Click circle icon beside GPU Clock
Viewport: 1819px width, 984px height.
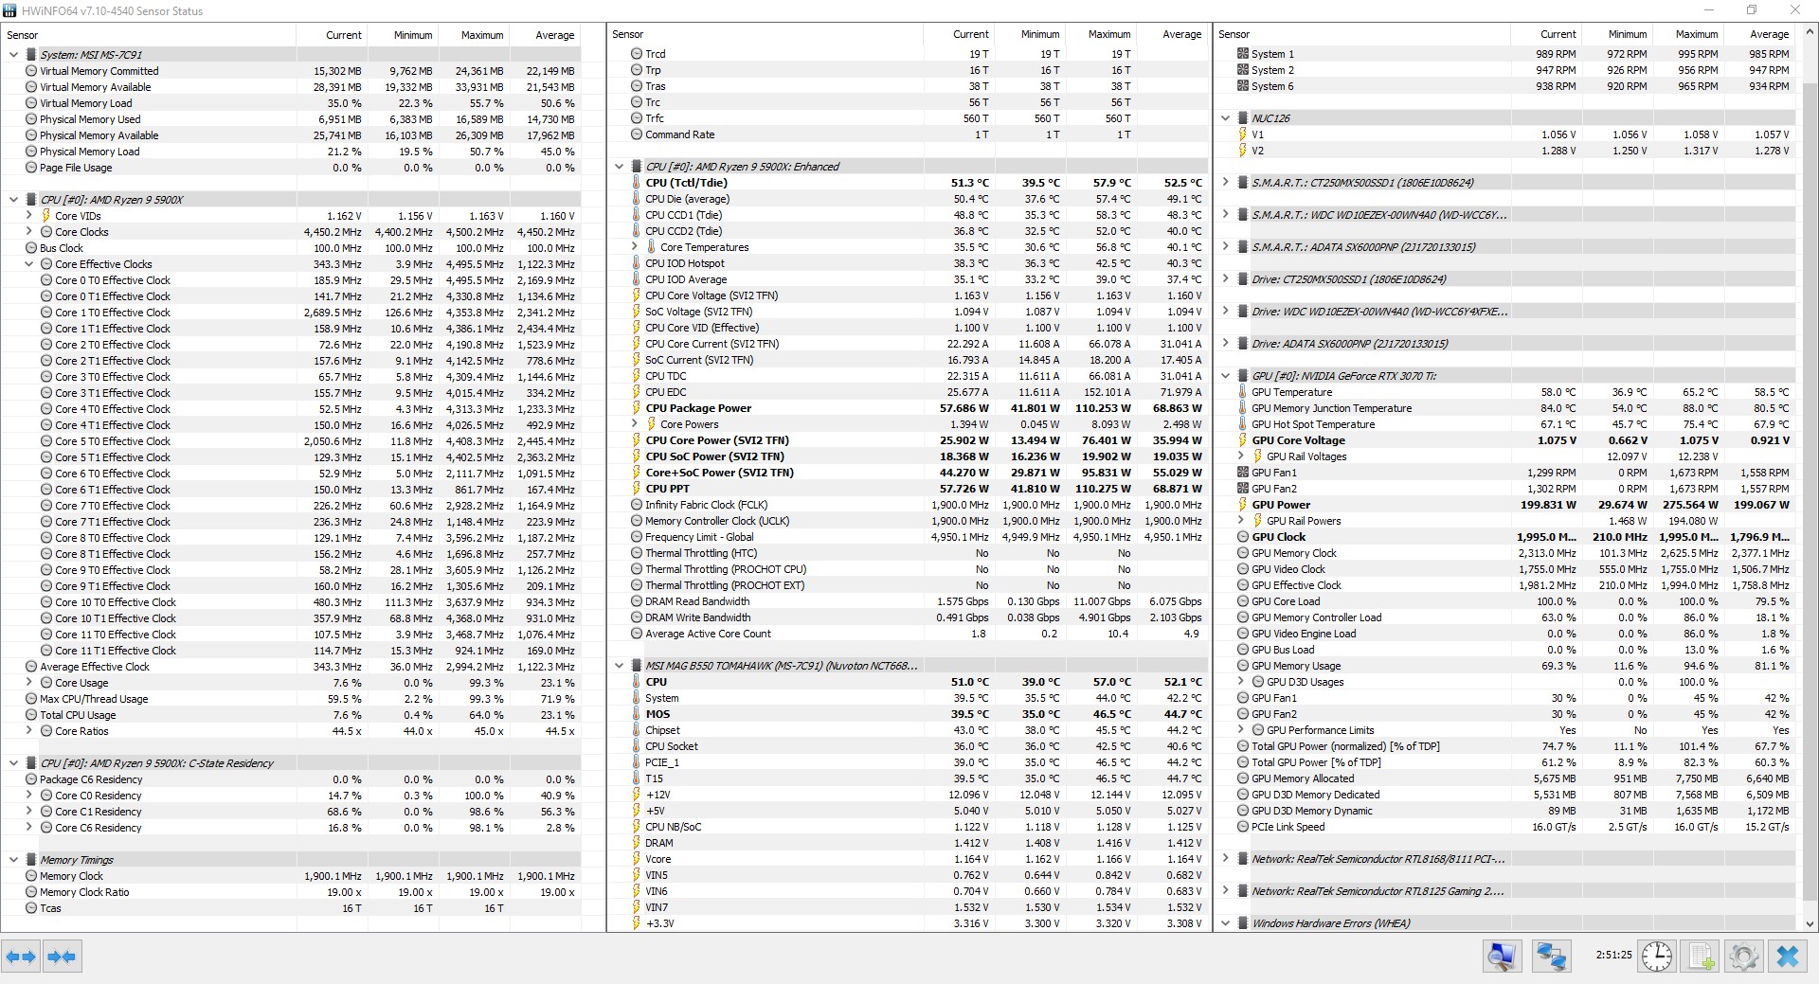(1243, 537)
